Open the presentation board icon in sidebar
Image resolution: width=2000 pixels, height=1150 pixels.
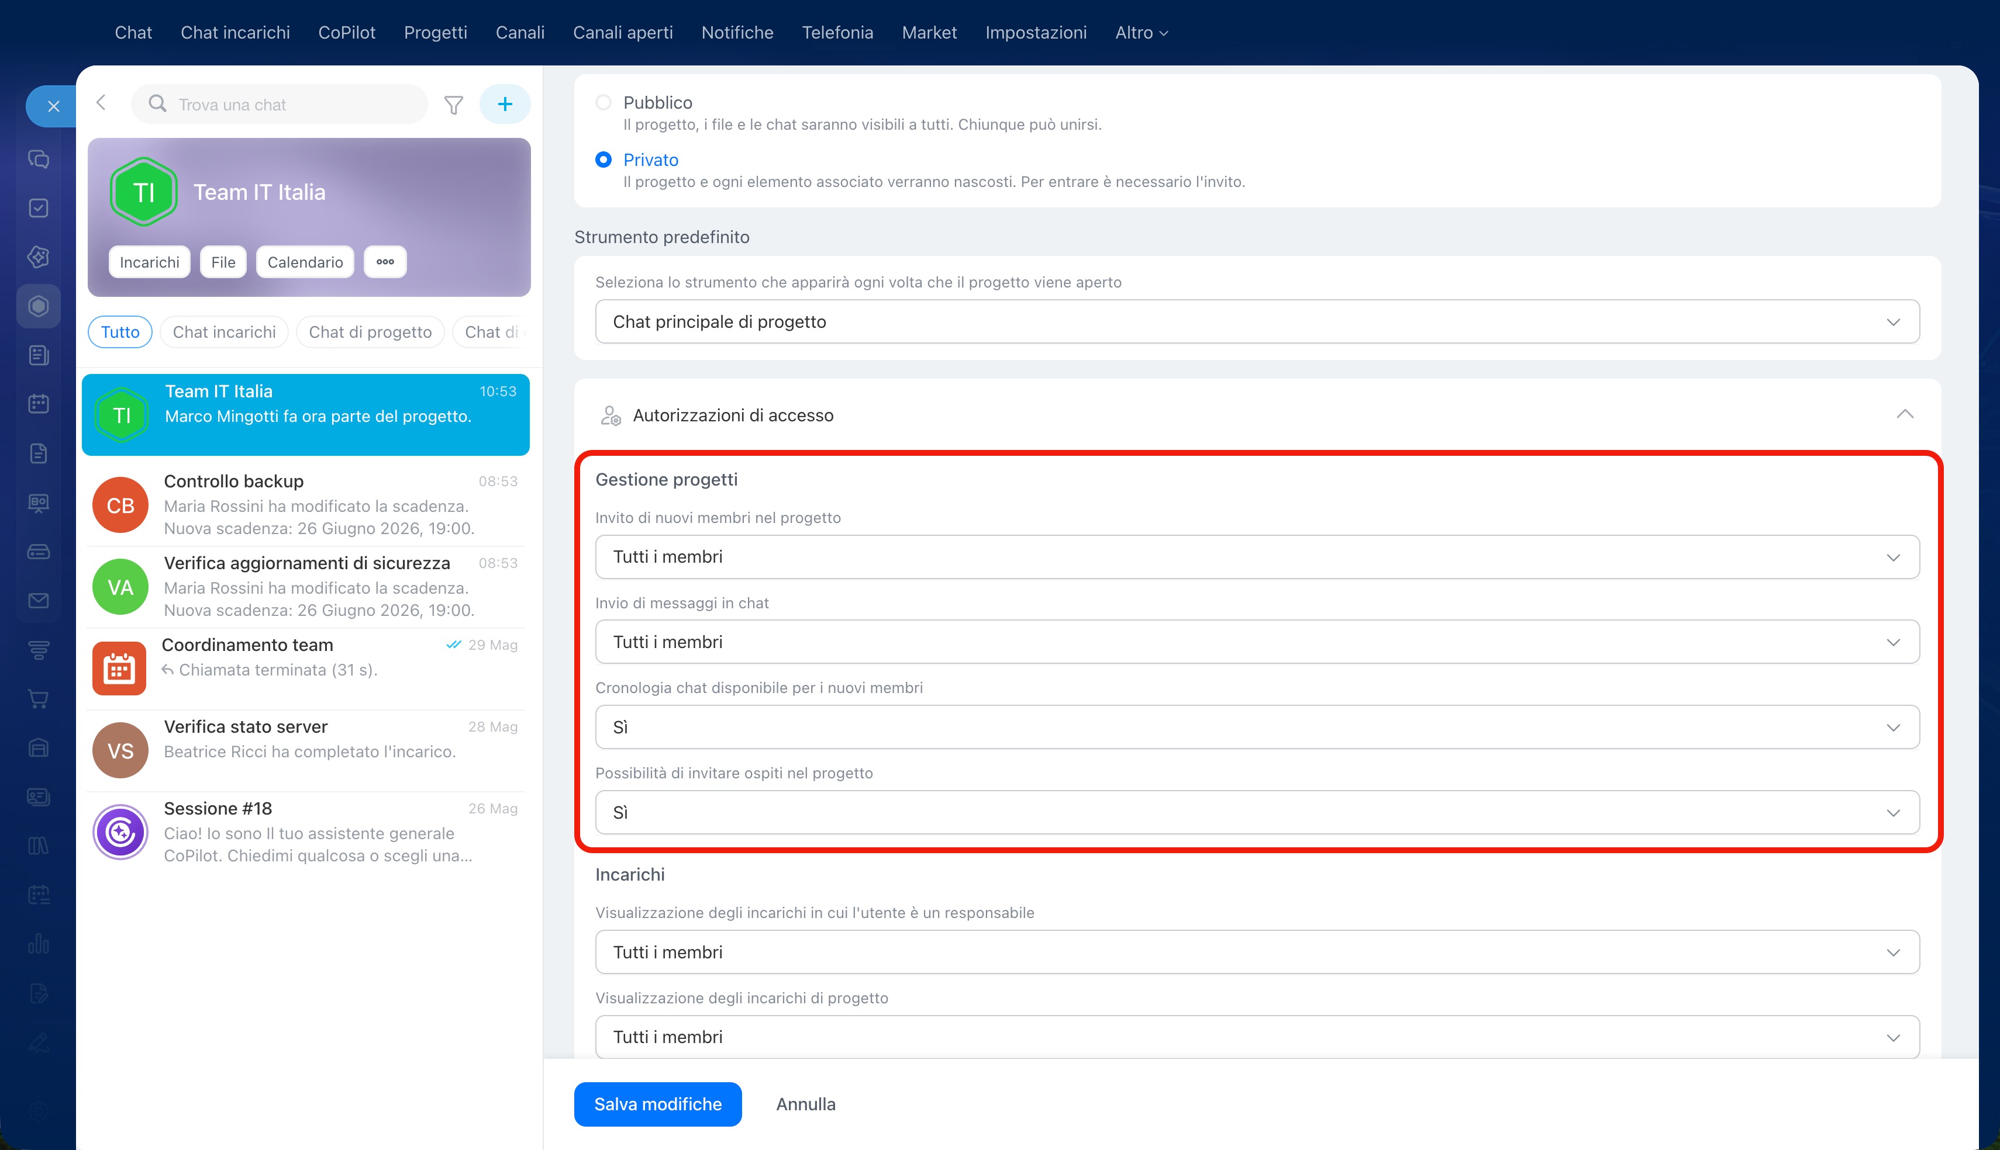coord(39,503)
